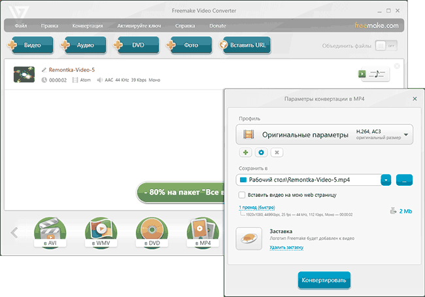This screenshot has width=425, height=297.
Task: Maximize the Freemake Video Converter window
Action: pyautogui.click(x=388, y=10)
